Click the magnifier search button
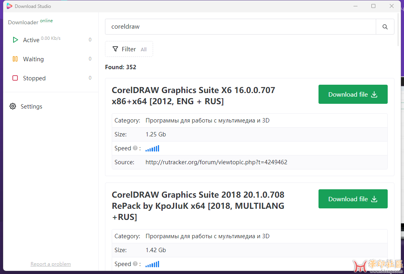The width and height of the screenshot is (404, 274). pos(385,27)
